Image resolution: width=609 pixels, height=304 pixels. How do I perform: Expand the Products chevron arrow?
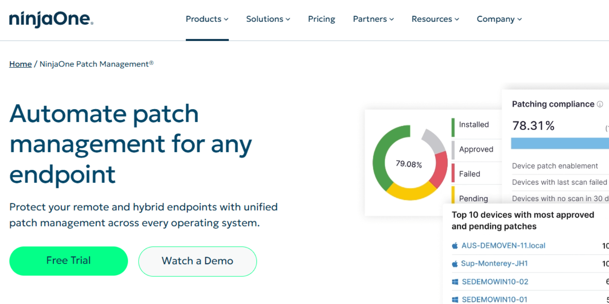click(226, 19)
